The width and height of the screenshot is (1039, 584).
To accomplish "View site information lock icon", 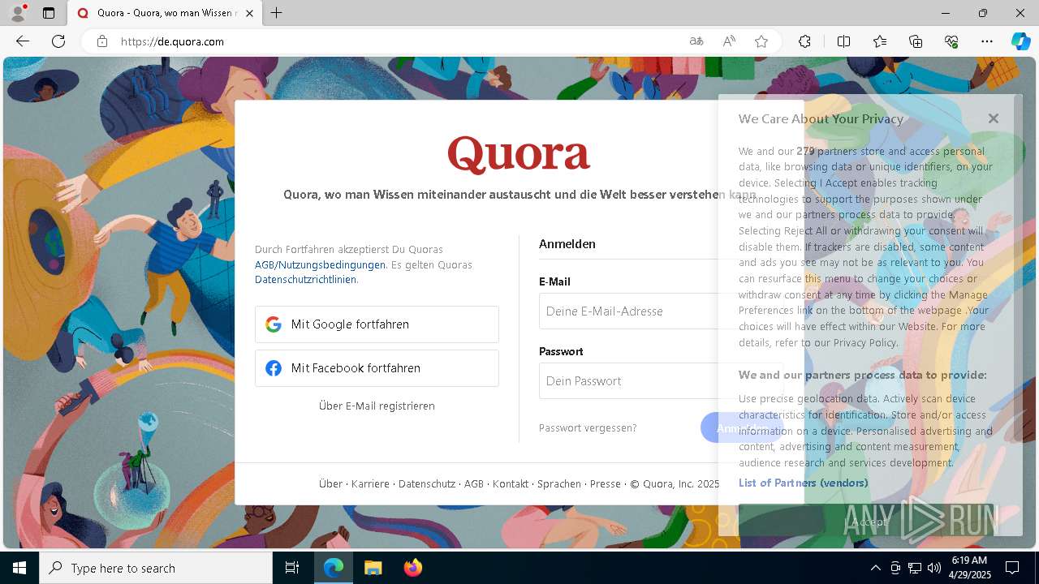I will point(102,41).
